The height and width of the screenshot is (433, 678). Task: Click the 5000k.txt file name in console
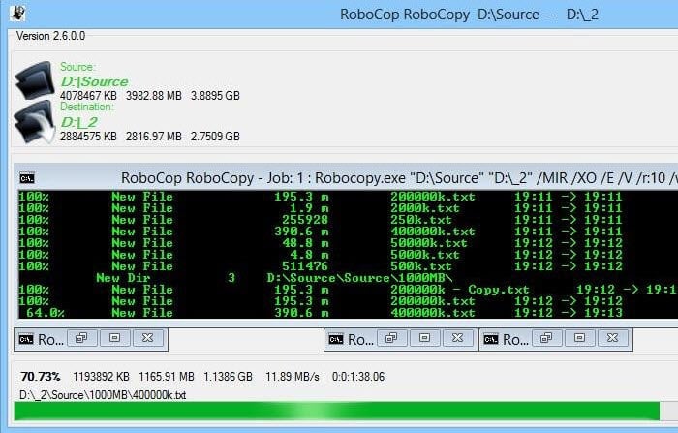425,255
